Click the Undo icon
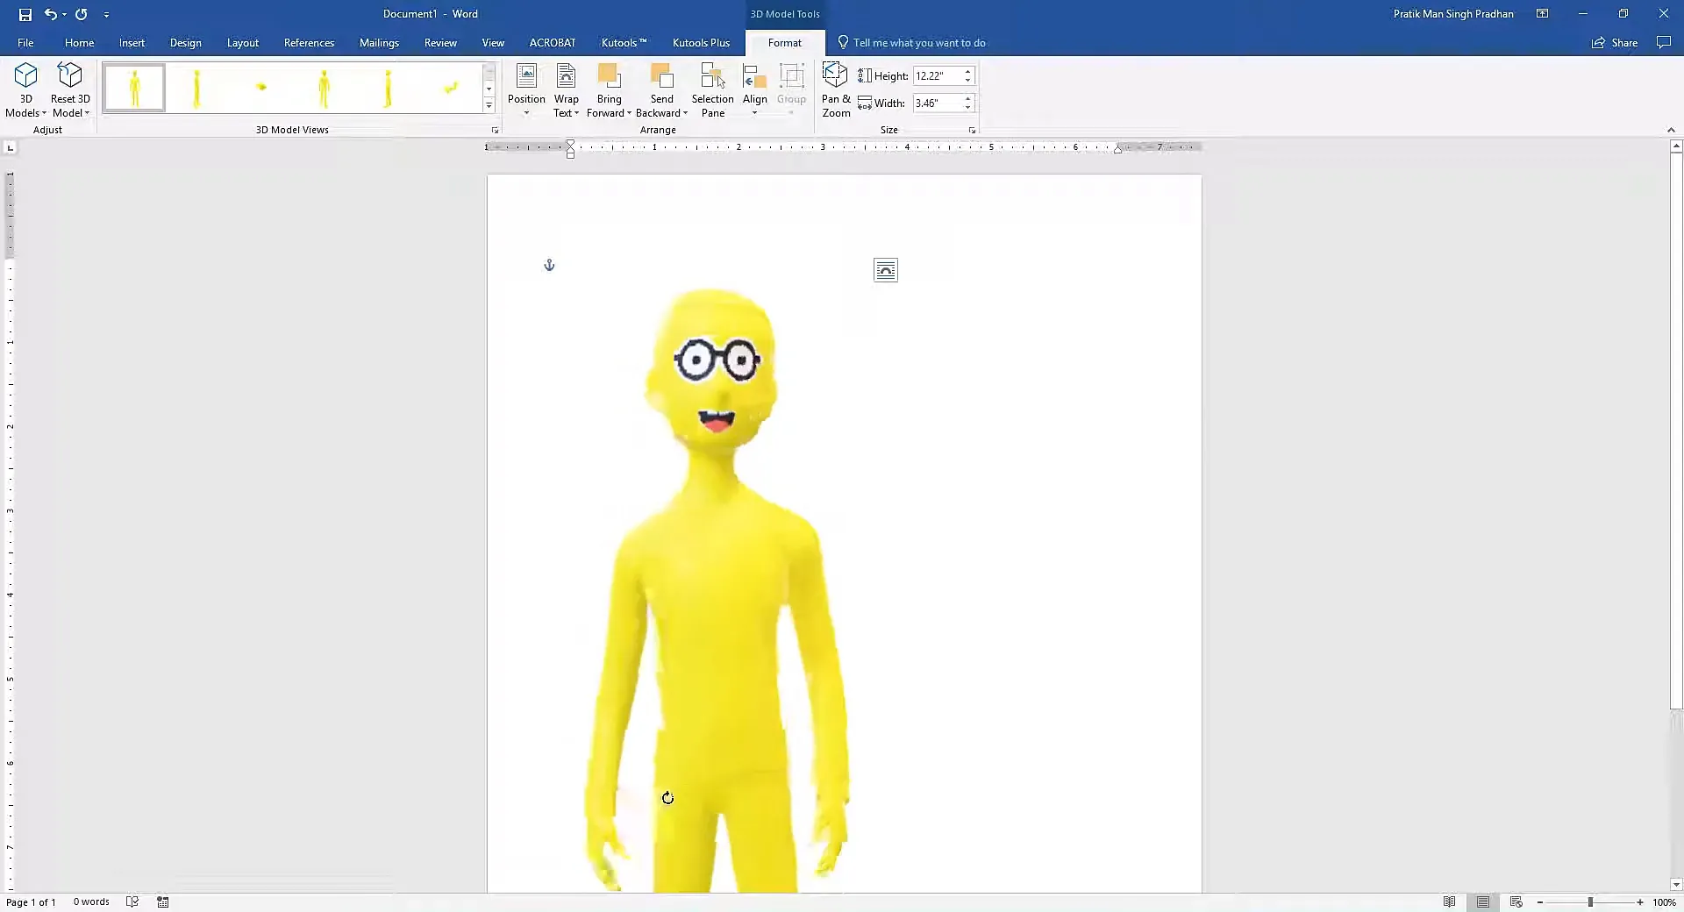This screenshot has width=1684, height=912. click(51, 14)
